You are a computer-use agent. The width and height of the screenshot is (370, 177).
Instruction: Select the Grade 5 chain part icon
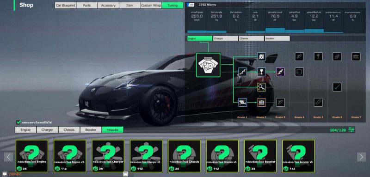point(318,103)
